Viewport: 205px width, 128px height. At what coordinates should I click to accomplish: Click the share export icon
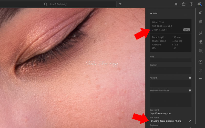click(184, 4)
